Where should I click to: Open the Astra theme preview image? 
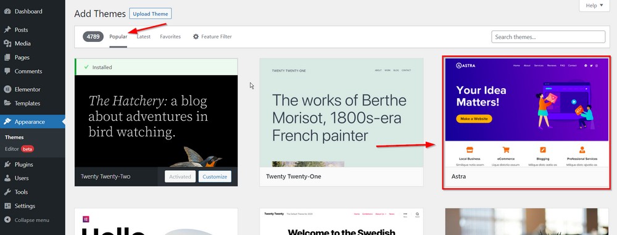click(x=527, y=113)
